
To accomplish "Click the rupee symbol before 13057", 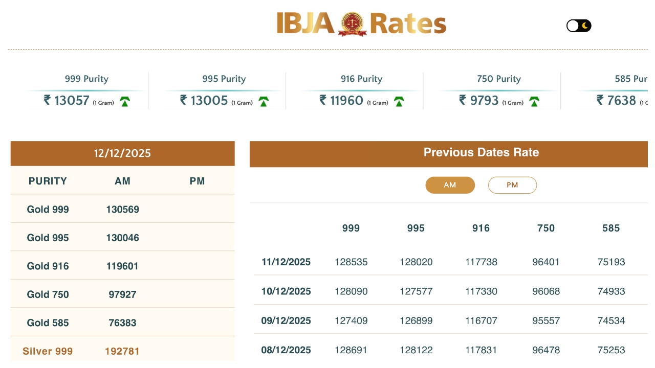I will point(48,100).
